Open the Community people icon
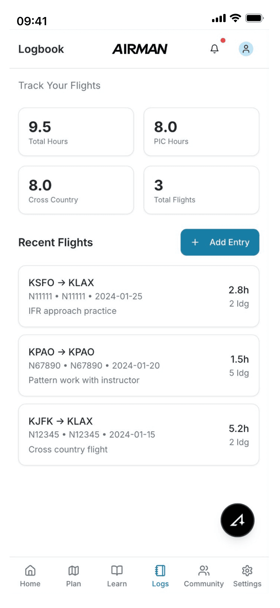This screenshot has height=608, width=280. [204, 571]
